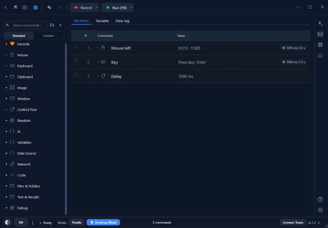
Task: Open the Record options dropdown arrow
Action: coord(96,8)
